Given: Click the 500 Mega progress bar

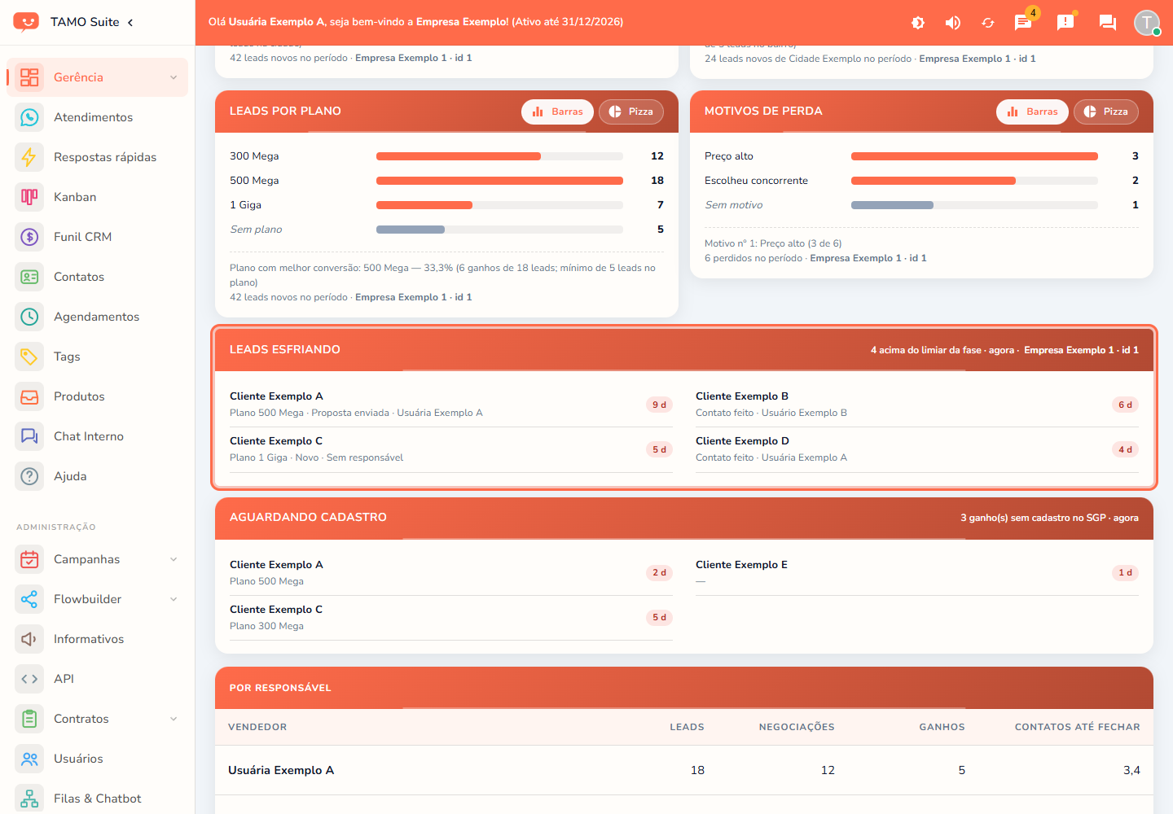Looking at the screenshot, I should [x=499, y=181].
